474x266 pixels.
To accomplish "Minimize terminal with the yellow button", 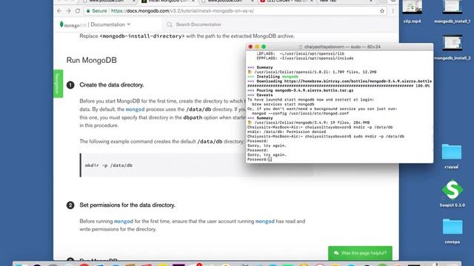I will pos(257,47).
